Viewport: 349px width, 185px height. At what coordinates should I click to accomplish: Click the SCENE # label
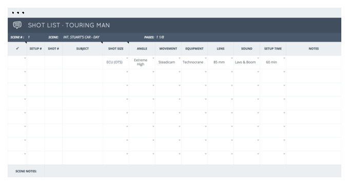(17, 37)
